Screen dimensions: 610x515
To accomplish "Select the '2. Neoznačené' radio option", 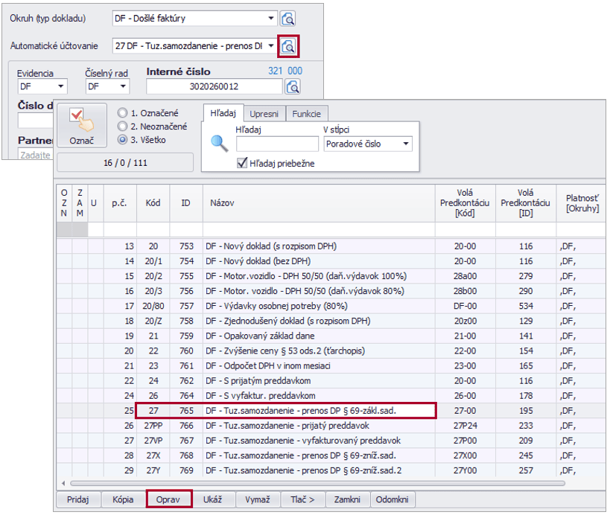I will pos(123,127).
